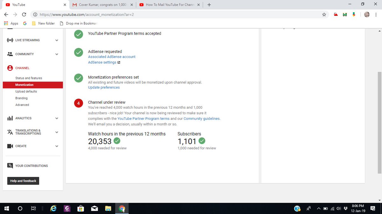Open Chrome profile avatar menu
Screen dimensions: 382x214
pyautogui.click(x=367, y=15)
